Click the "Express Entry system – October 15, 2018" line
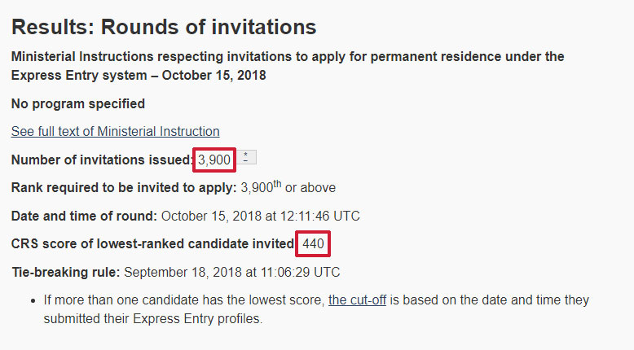 point(139,75)
